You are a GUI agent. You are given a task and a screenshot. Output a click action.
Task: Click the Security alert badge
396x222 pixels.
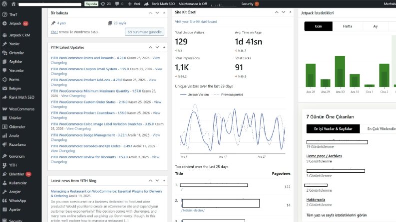point(257,4)
